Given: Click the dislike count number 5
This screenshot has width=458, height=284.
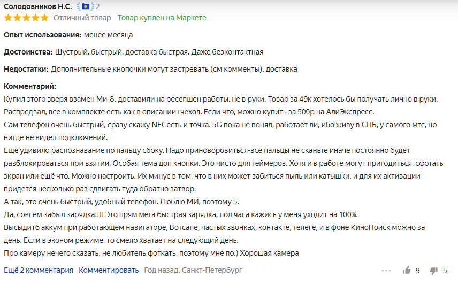Looking at the screenshot, I should [445, 271].
